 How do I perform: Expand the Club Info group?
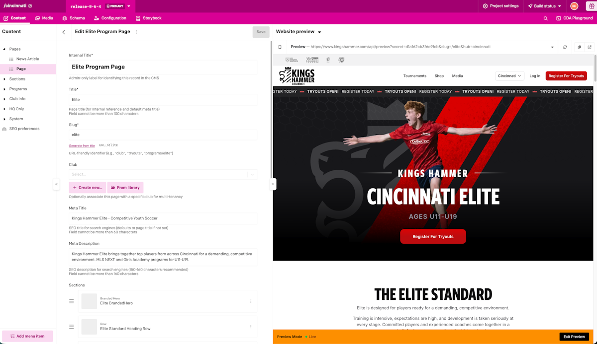coord(4,99)
